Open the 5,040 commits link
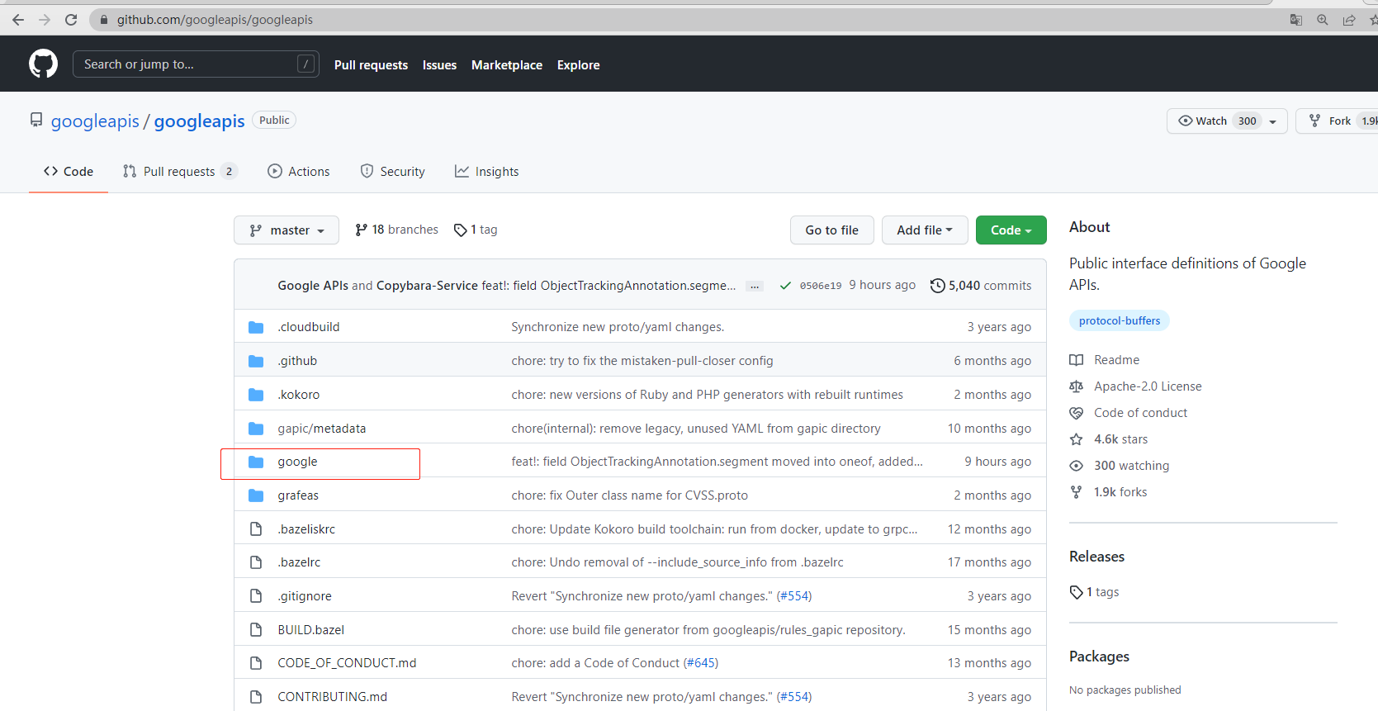Screen dimensions: 1378x711 tap(981, 286)
